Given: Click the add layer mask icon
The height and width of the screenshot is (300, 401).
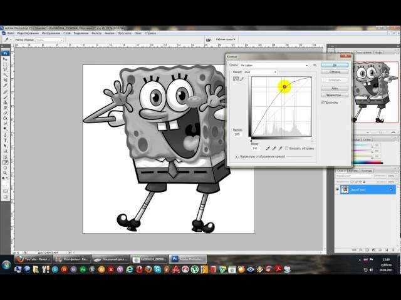Looking at the screenshot, I should tap(367, 250).
